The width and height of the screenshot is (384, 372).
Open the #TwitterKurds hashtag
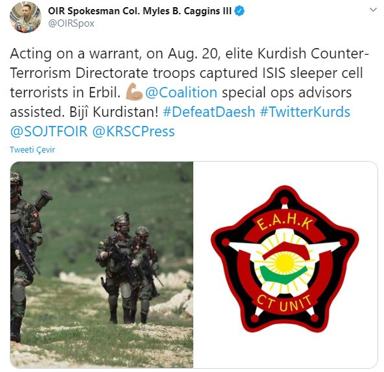click(x=305, y=112)
